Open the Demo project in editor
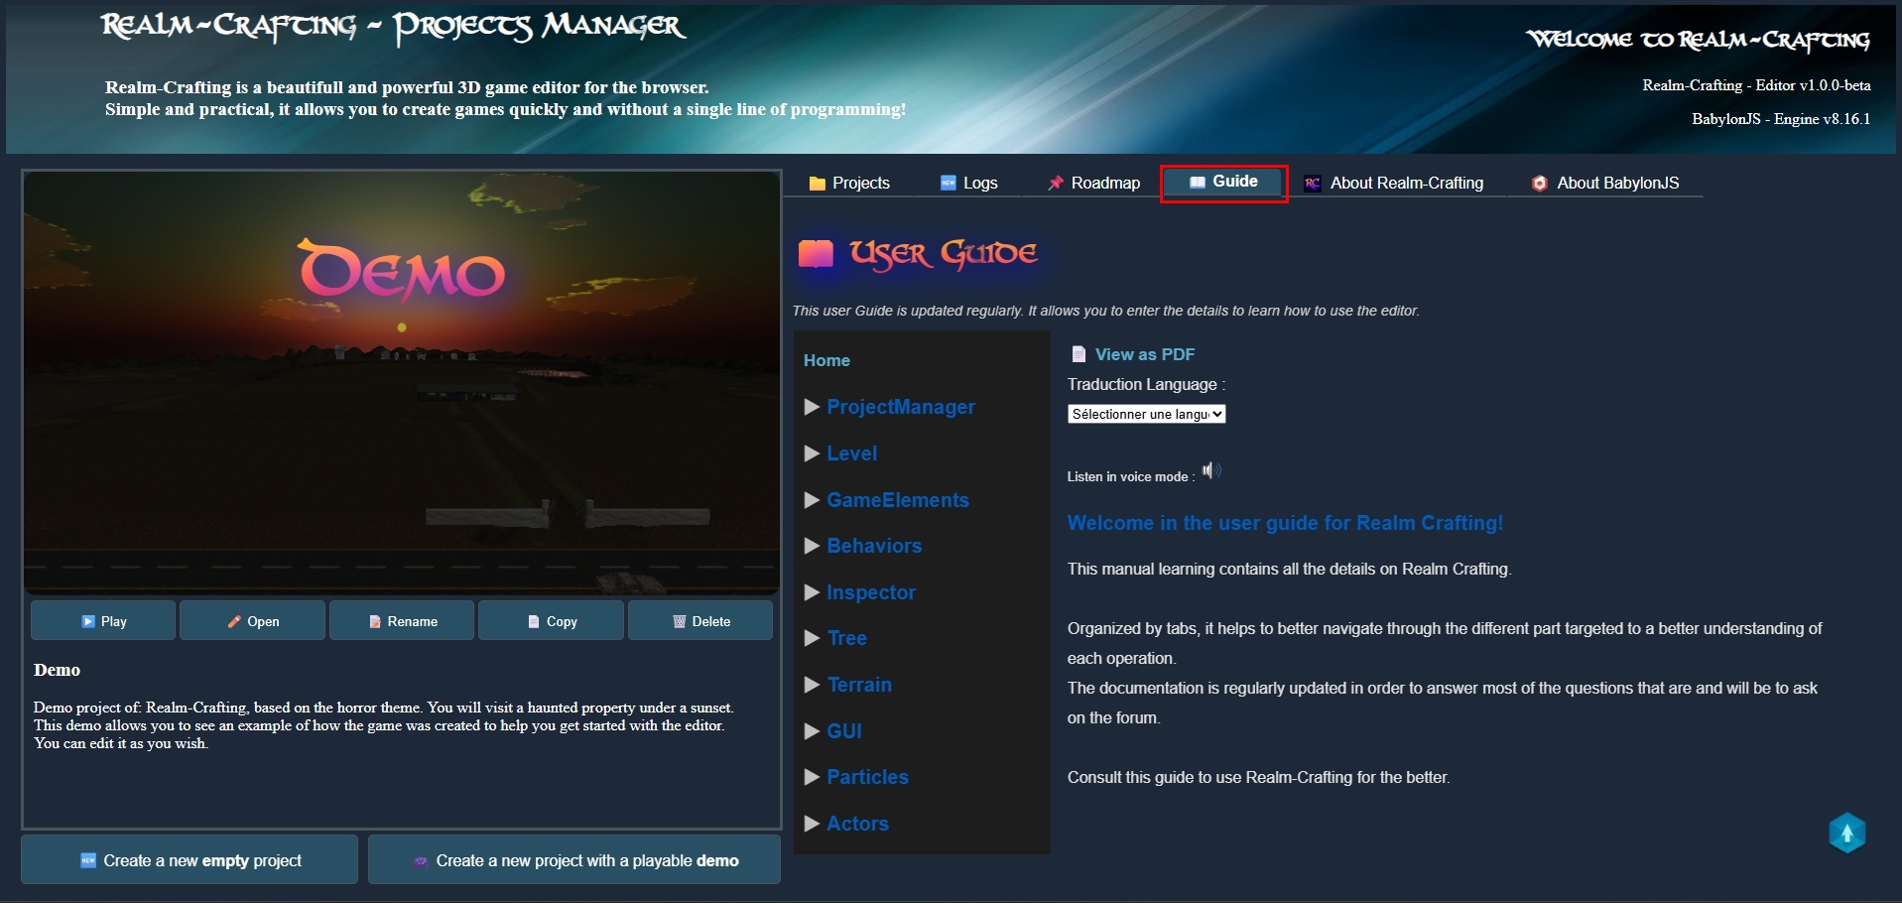This screenshot has width=1902, height=903. click(x=252, y=621)
